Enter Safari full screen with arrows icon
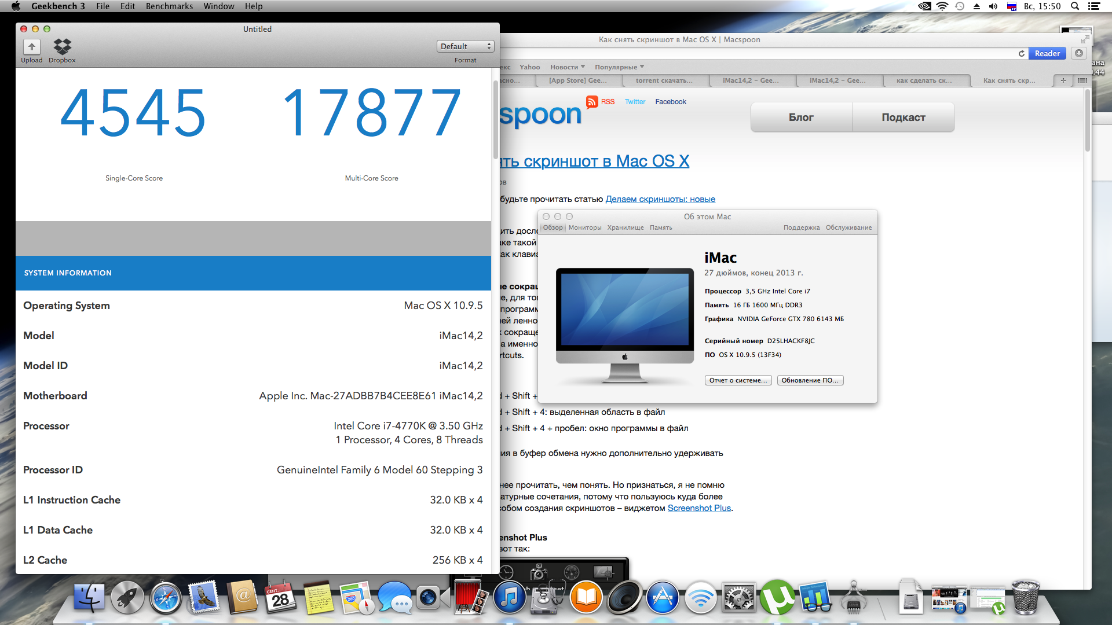The image size is (1112, 625). pyautogui.click(x=1085, y=39)
